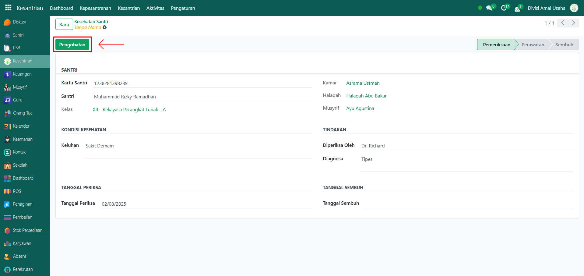Image resolution: width=584 pixels, height=276 pixels.
Task: Click the green Pengobatan button
Action: click(x=72, y=44)
